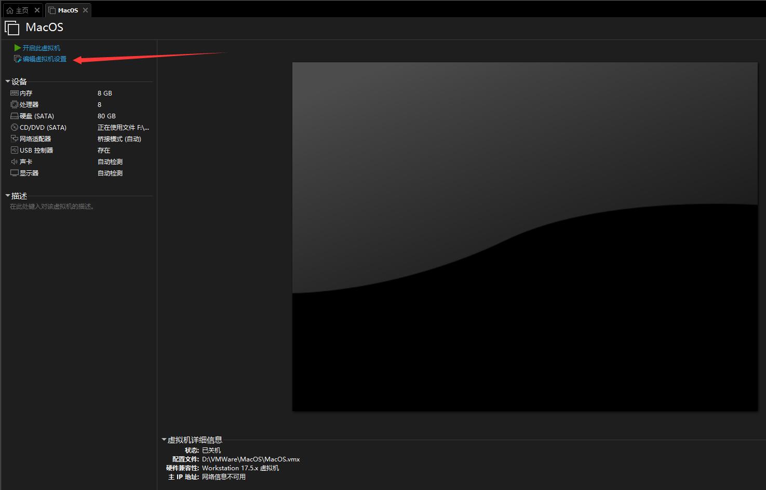Click the 开启此虚拟机 power on link

pos(42,48)
